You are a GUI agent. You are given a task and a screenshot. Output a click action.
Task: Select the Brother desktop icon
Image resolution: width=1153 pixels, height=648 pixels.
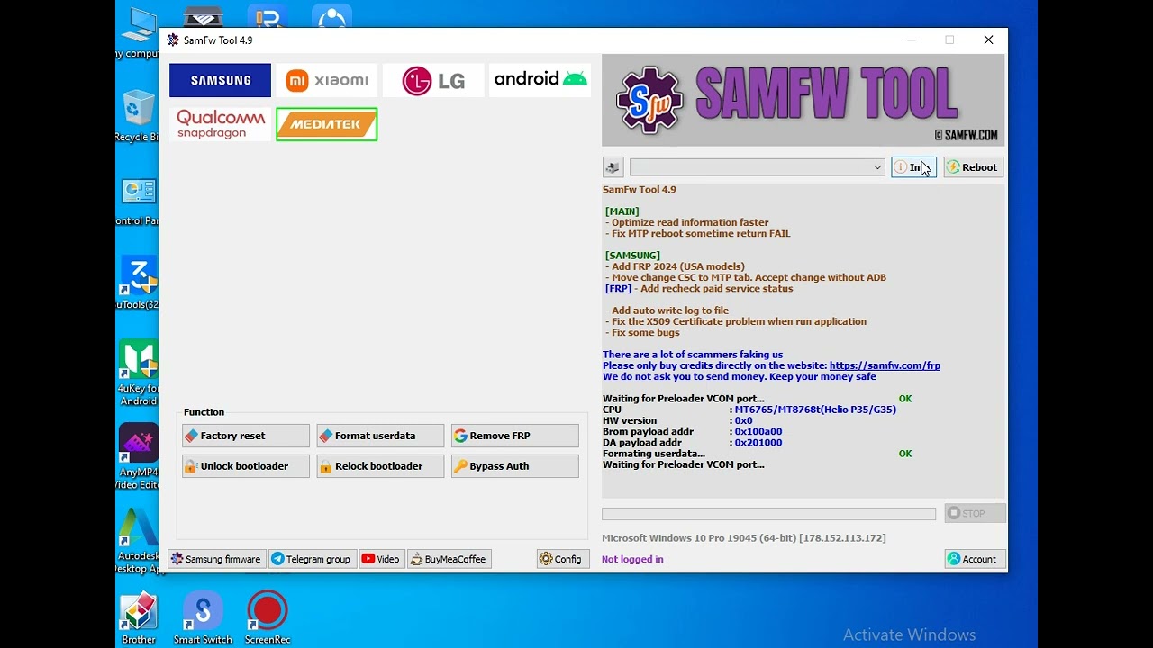[x=138, y=619]
